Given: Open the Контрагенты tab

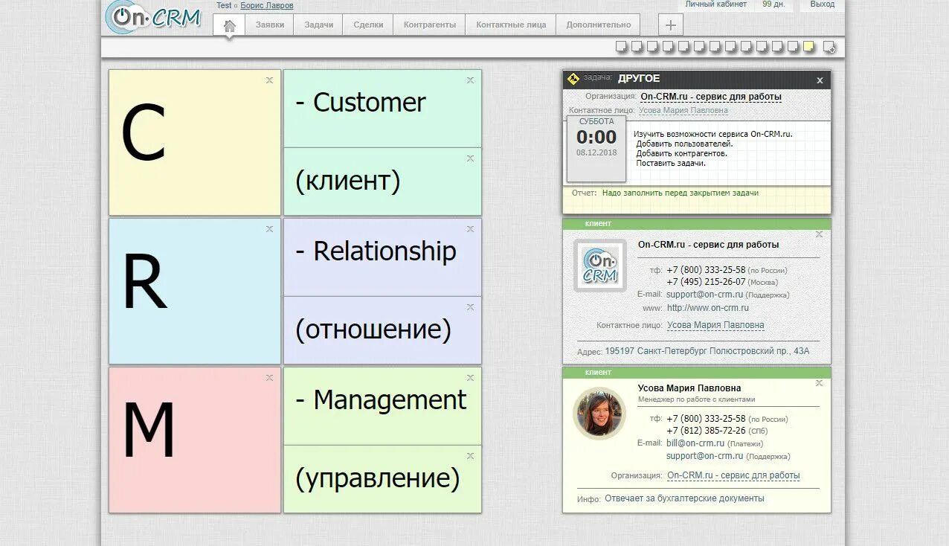Looking at the screenshot, I should pos(429,24).
